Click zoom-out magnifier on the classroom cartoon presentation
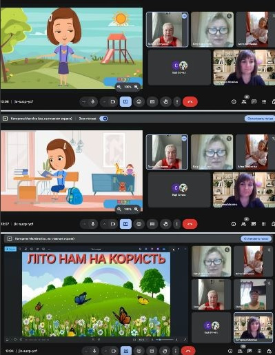Viewport: 275px width, 355px height. (119, 210)
